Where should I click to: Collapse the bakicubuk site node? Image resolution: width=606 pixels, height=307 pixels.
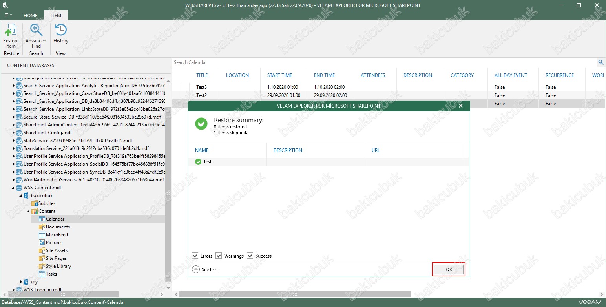pos(21,196)
